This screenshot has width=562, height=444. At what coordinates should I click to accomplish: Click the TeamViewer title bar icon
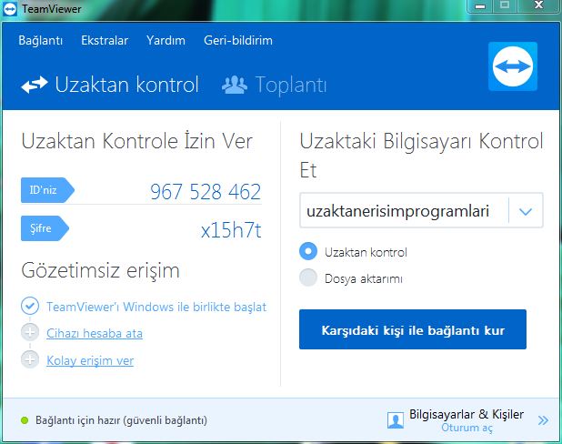pyautogui.click(x=10, y=9)
